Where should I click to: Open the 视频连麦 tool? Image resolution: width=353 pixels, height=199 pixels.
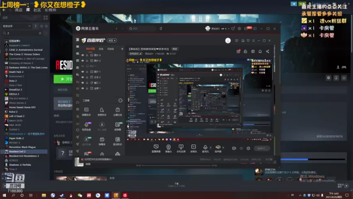click(86, 126)
